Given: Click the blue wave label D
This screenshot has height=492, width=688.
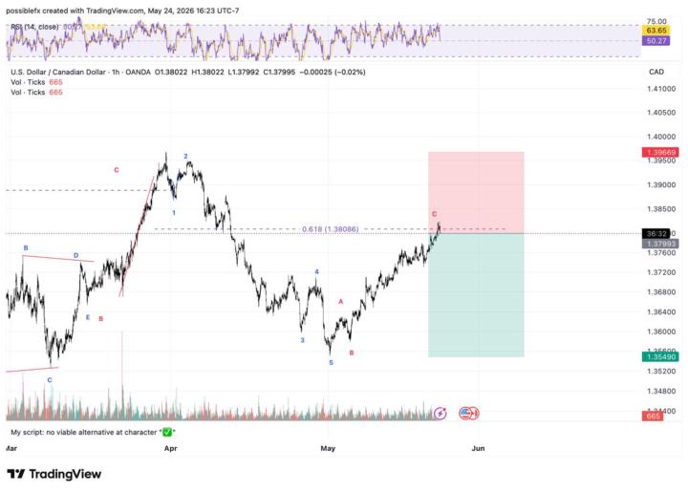Looking at the screenshot, I should coord(75,255).
